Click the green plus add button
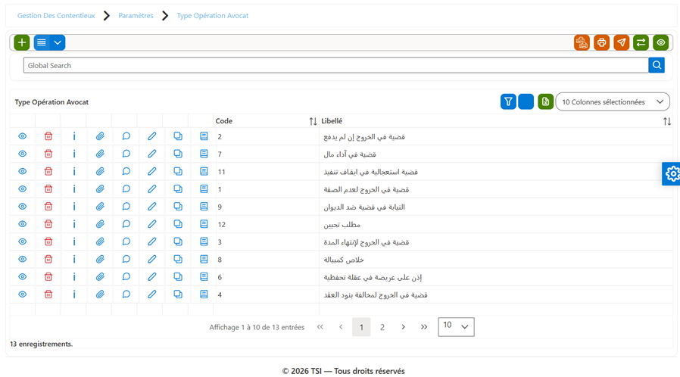The width and height of the screenshot is (680, 377). [22, 42]
